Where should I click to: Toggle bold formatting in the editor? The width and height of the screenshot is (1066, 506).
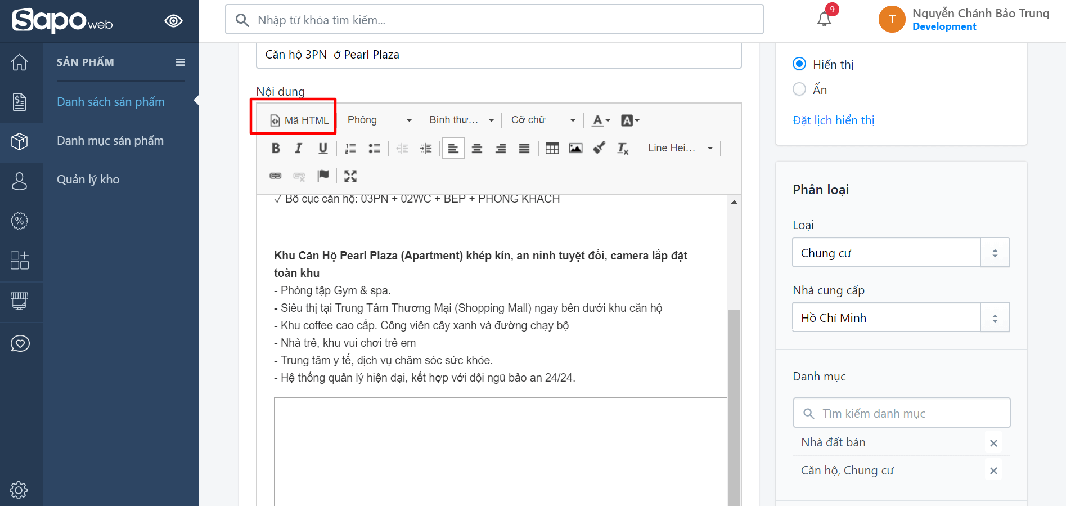click(276, 148)
